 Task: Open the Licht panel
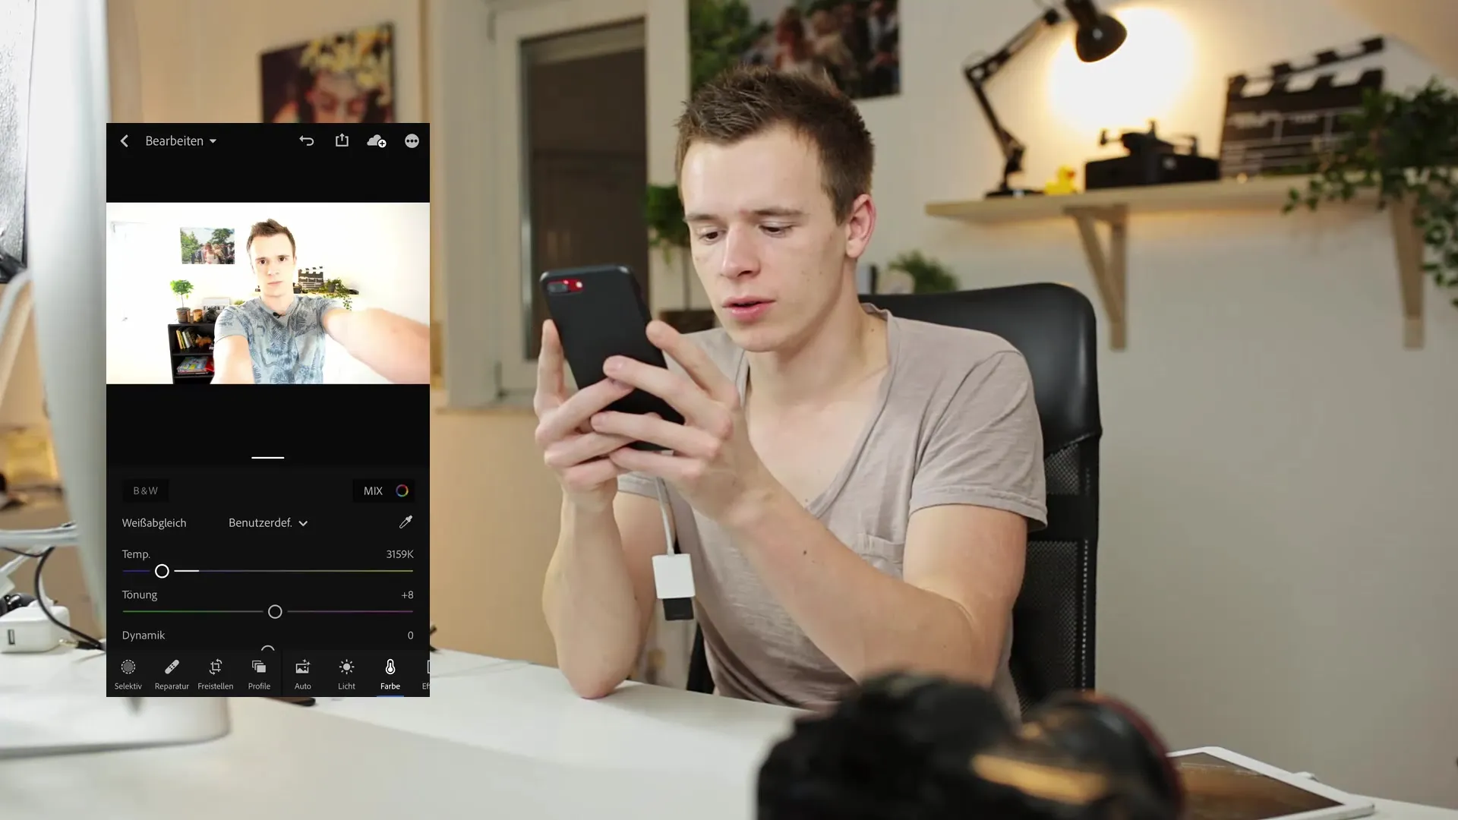(346, 673)
